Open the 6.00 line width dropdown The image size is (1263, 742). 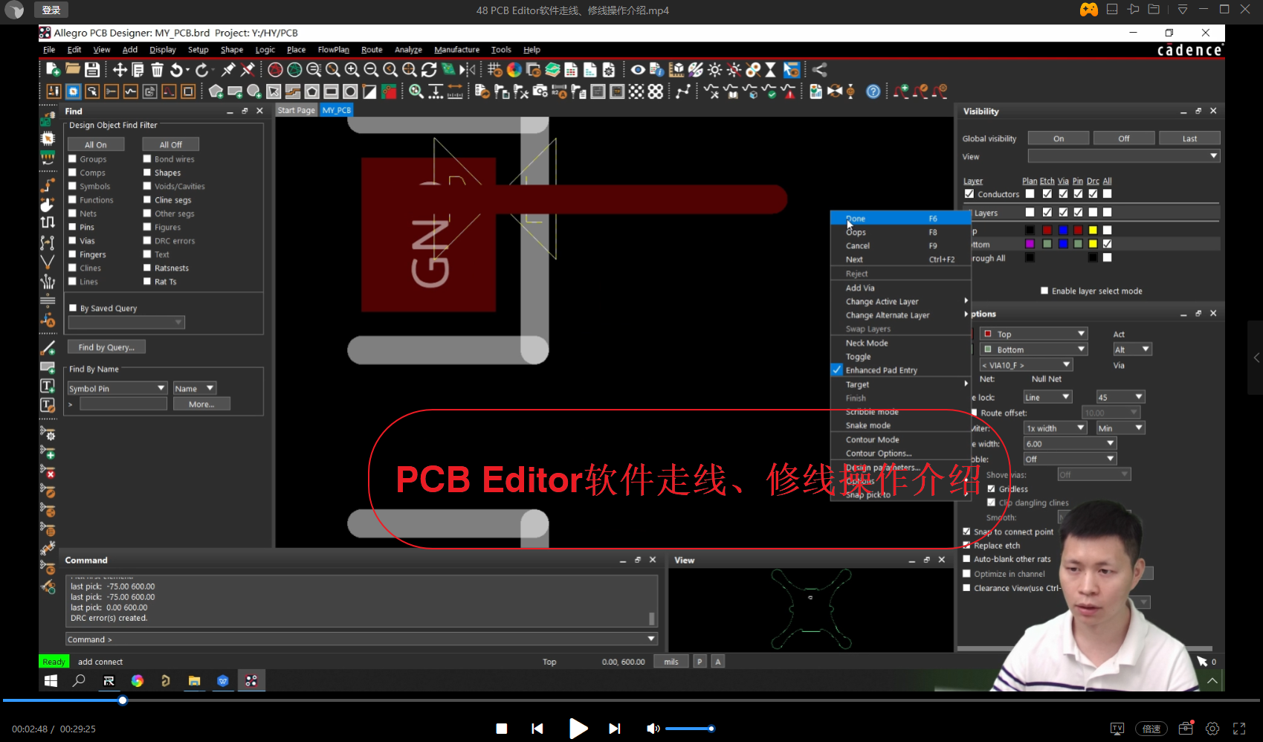(x=1070, y=444)
